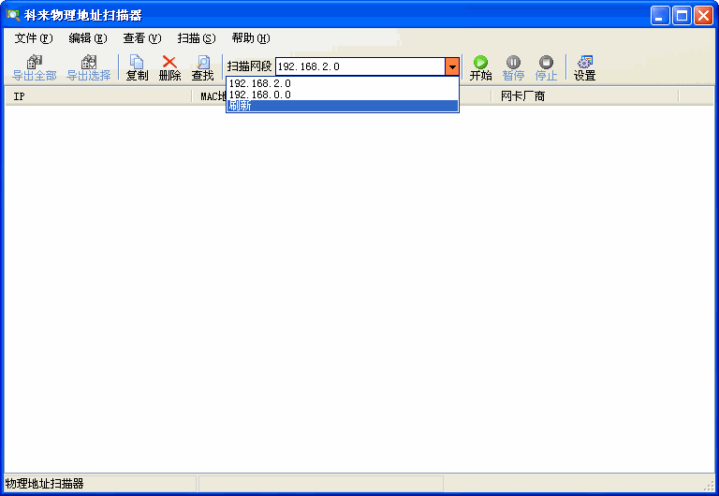Sort by the IP column header
Image resolution: width=719 pixels, height=496 pixels.
click(98, 96)
